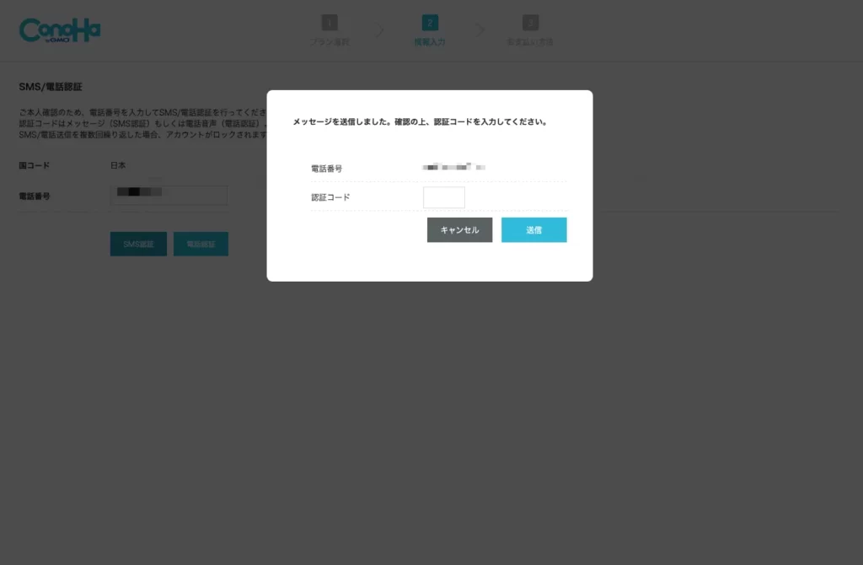Click the dialog message メッセージを送信しました
The width and height of the screenshot is (863, 565).
420,121
